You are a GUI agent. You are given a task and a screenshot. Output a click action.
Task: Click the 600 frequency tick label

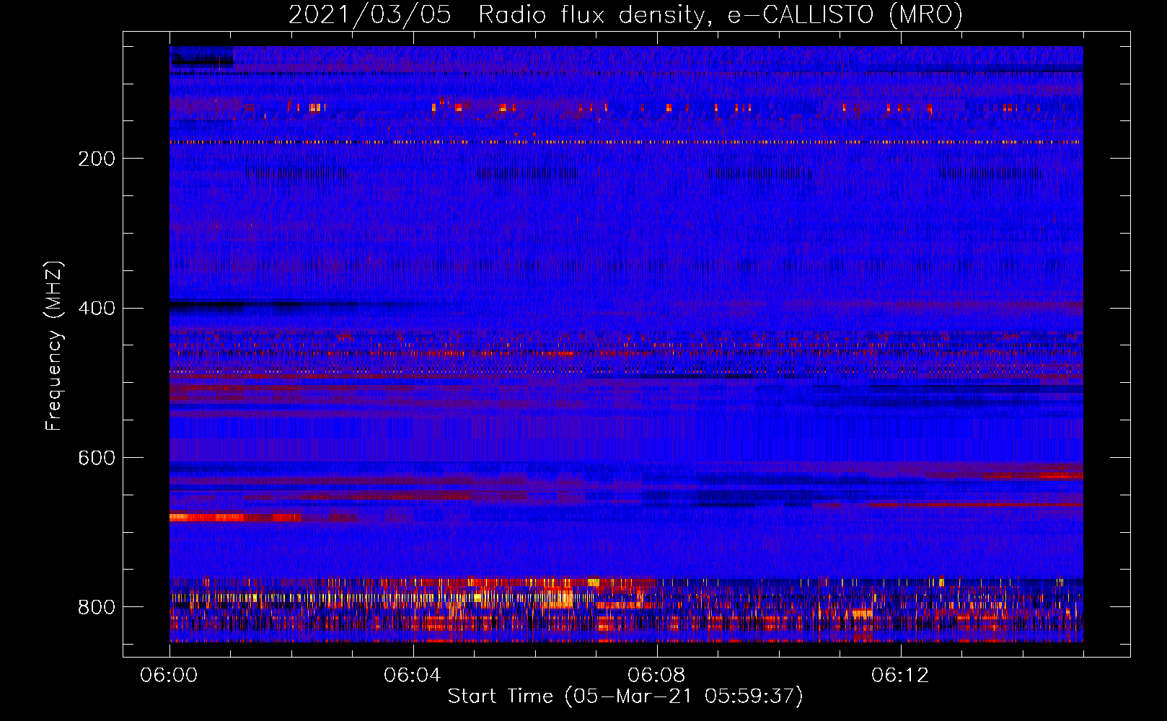tap(97, 459)
